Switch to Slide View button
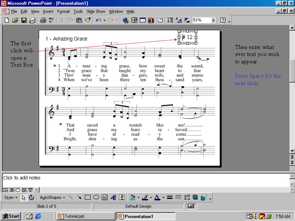This screenshot has width=295, height=221. pyautogui.click(x=18, y=190)
